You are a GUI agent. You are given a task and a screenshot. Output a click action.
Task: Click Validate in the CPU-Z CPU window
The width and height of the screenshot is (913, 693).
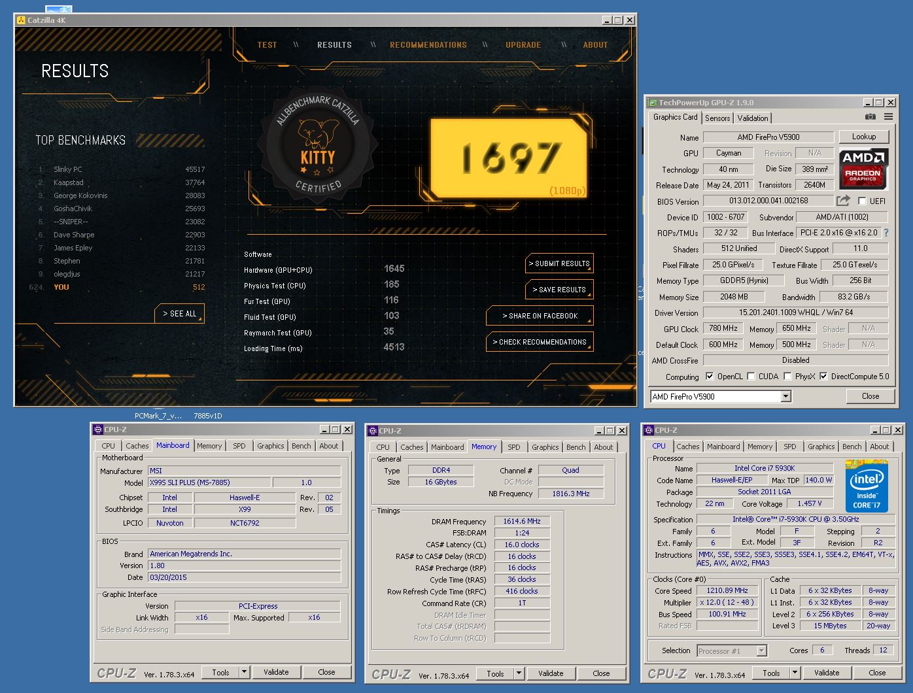coord(827,673)
